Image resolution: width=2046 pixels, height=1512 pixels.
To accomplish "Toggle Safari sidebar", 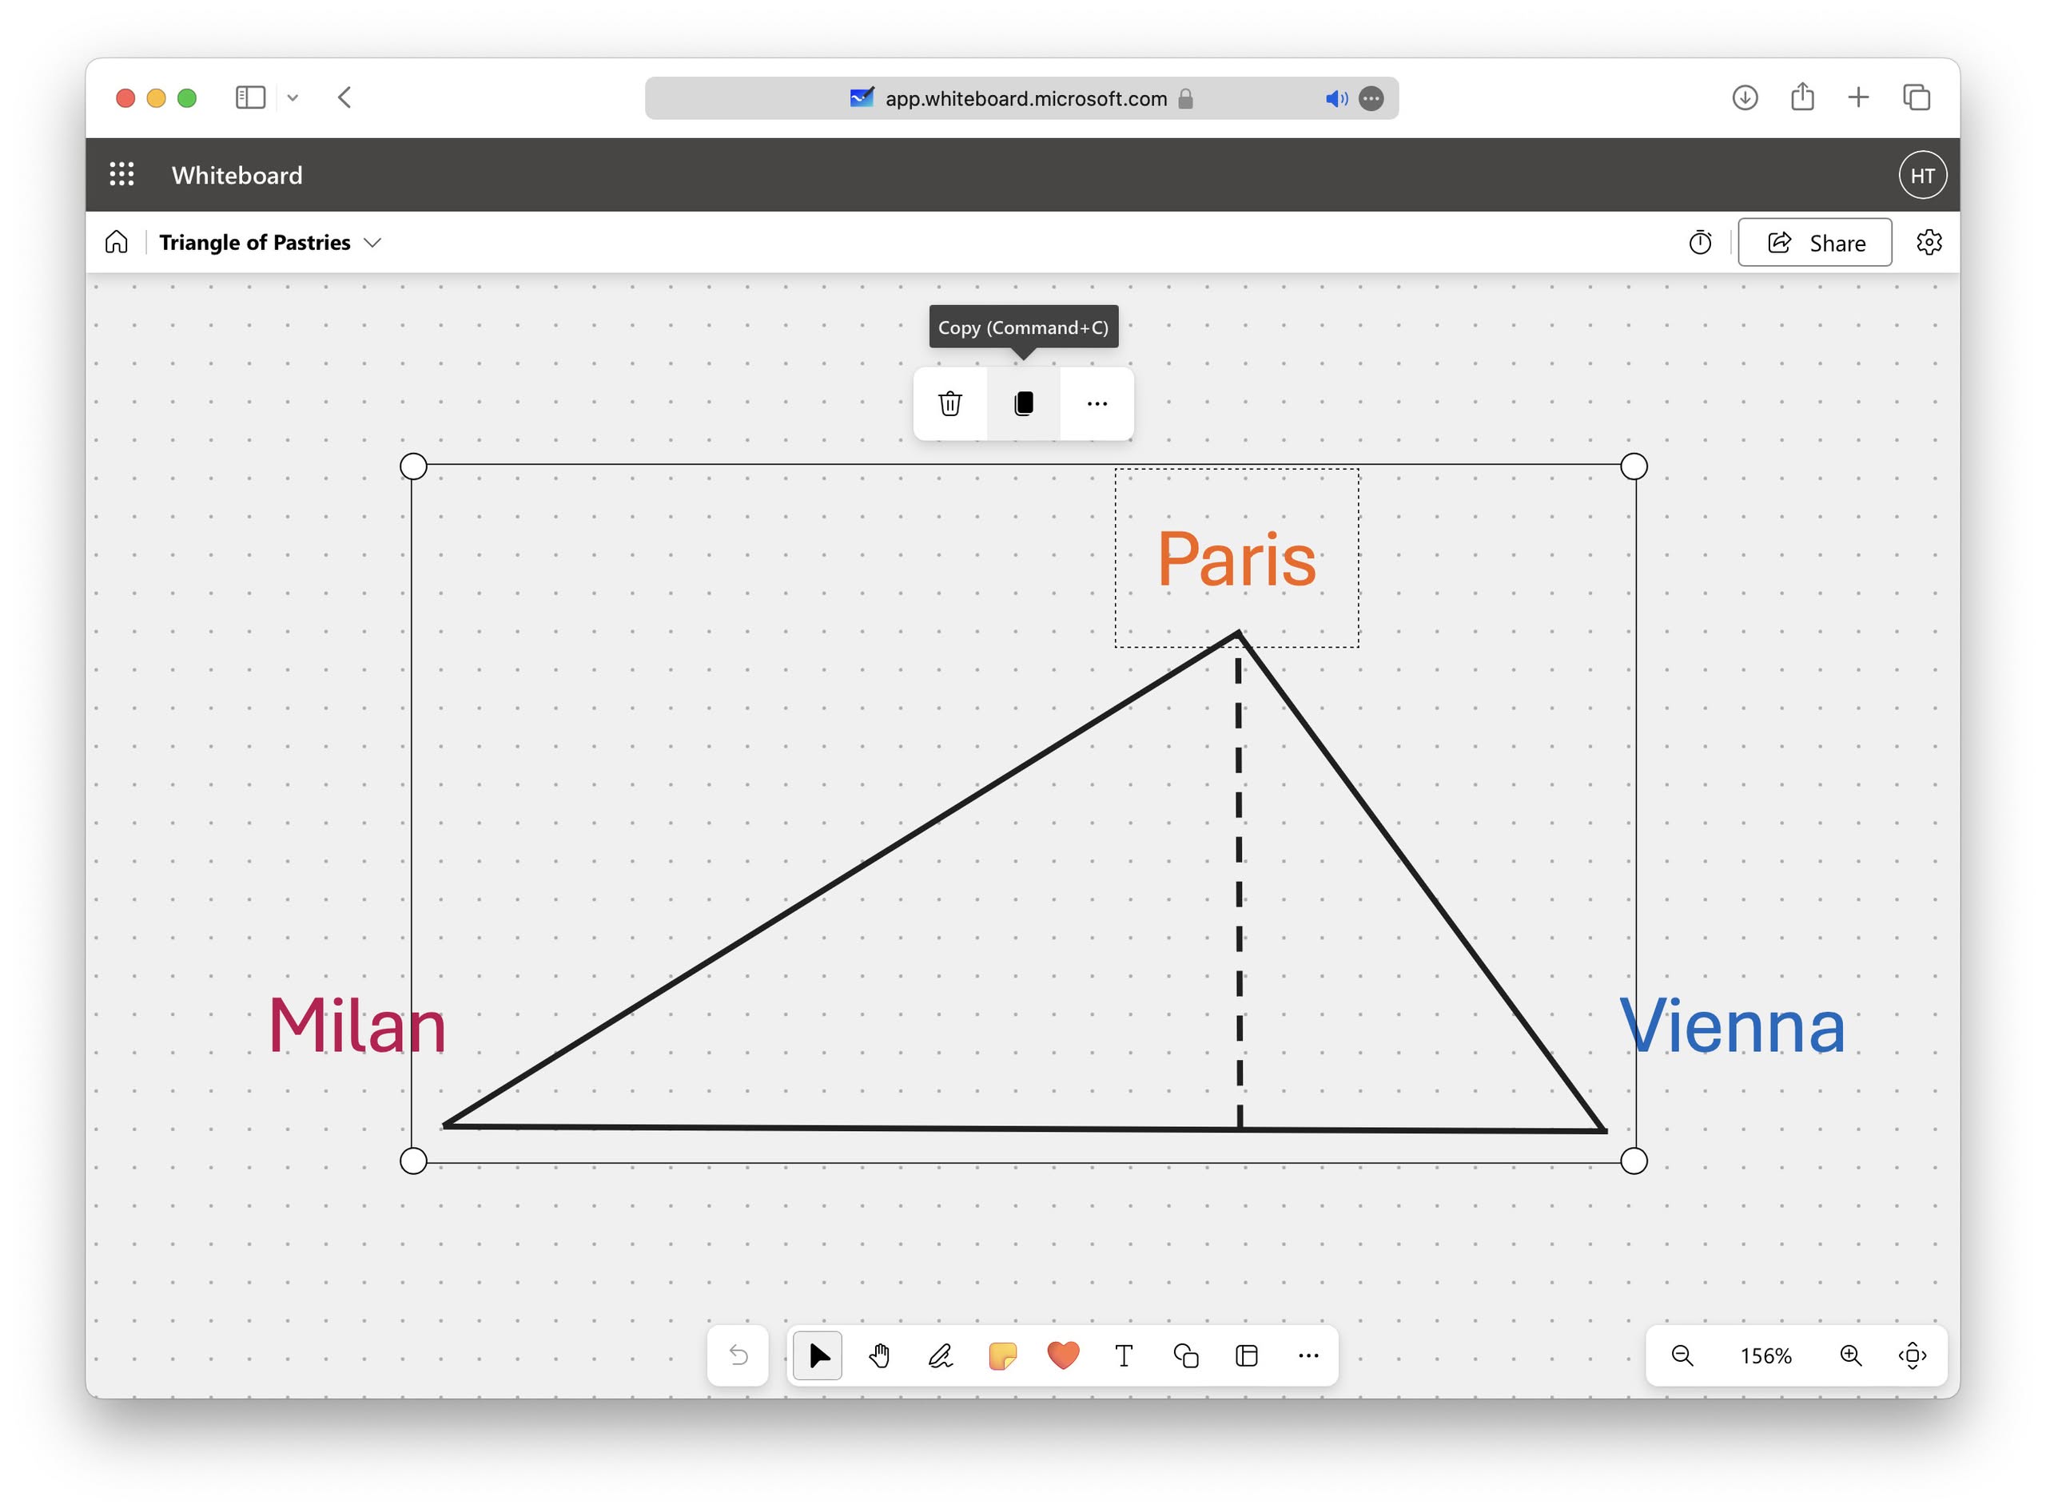I will point(250,97).
